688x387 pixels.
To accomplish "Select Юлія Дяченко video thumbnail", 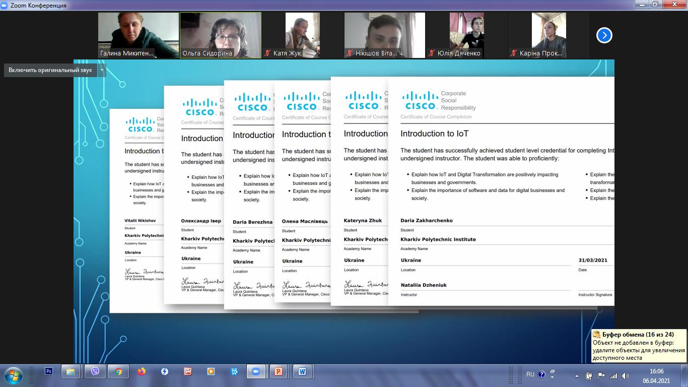I will pos(467,35).
